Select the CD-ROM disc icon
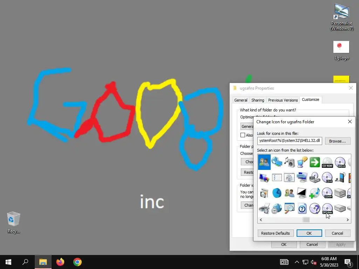The width and height of the screenshot is (359, 269). (327, 162)
